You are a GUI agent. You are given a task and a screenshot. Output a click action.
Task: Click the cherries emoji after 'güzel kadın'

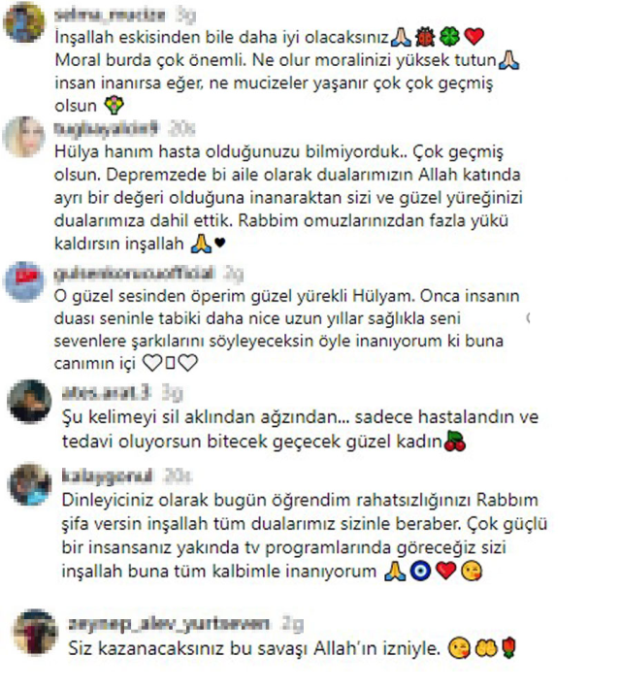[455, 441]
